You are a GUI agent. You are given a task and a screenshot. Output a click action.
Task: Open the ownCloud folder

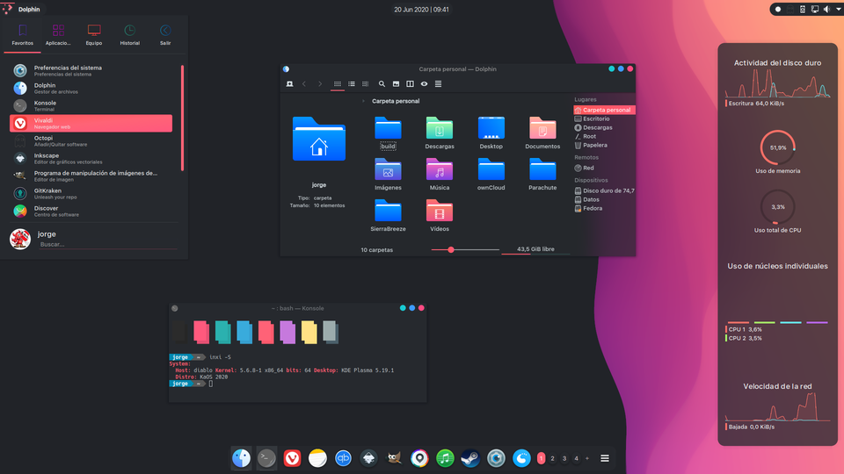tap(491, 171)
